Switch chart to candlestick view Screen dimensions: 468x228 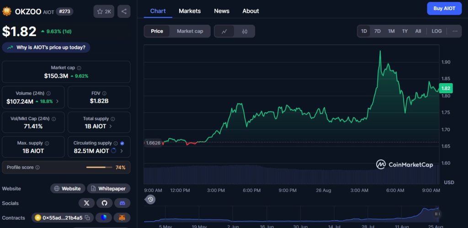click(245, 31)
